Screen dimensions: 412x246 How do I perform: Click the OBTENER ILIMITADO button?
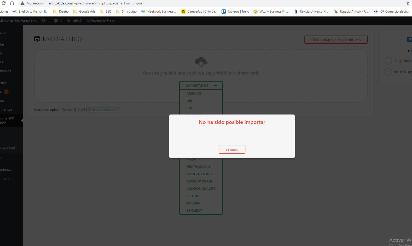point(103,110)
